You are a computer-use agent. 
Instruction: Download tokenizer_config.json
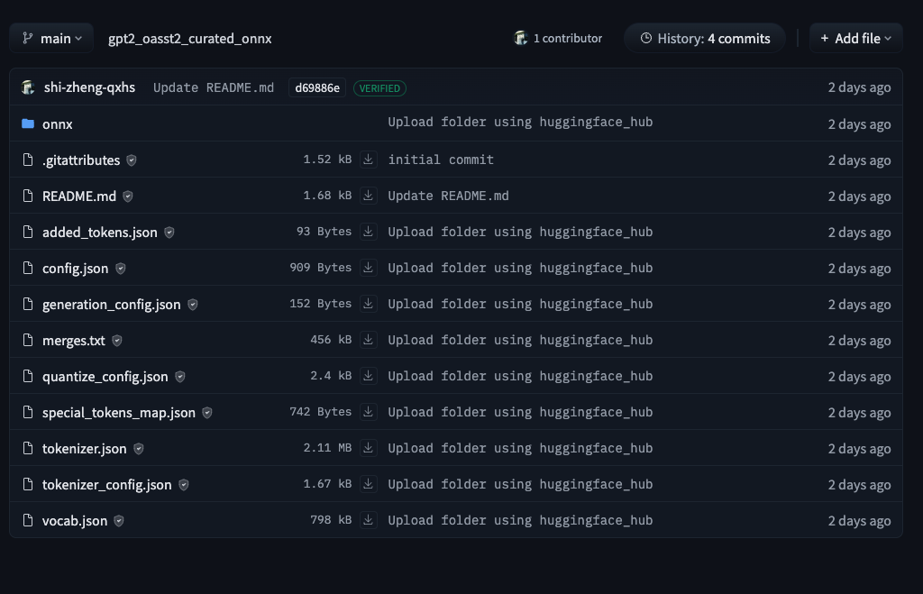(x=369, y=484)
